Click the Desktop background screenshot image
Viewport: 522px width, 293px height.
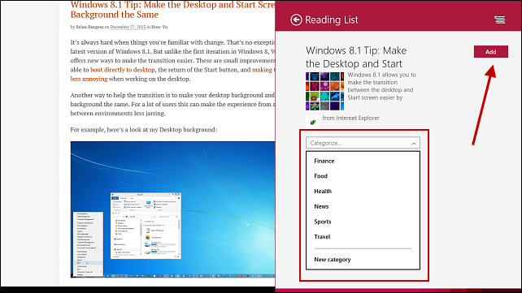pos(172,209)
